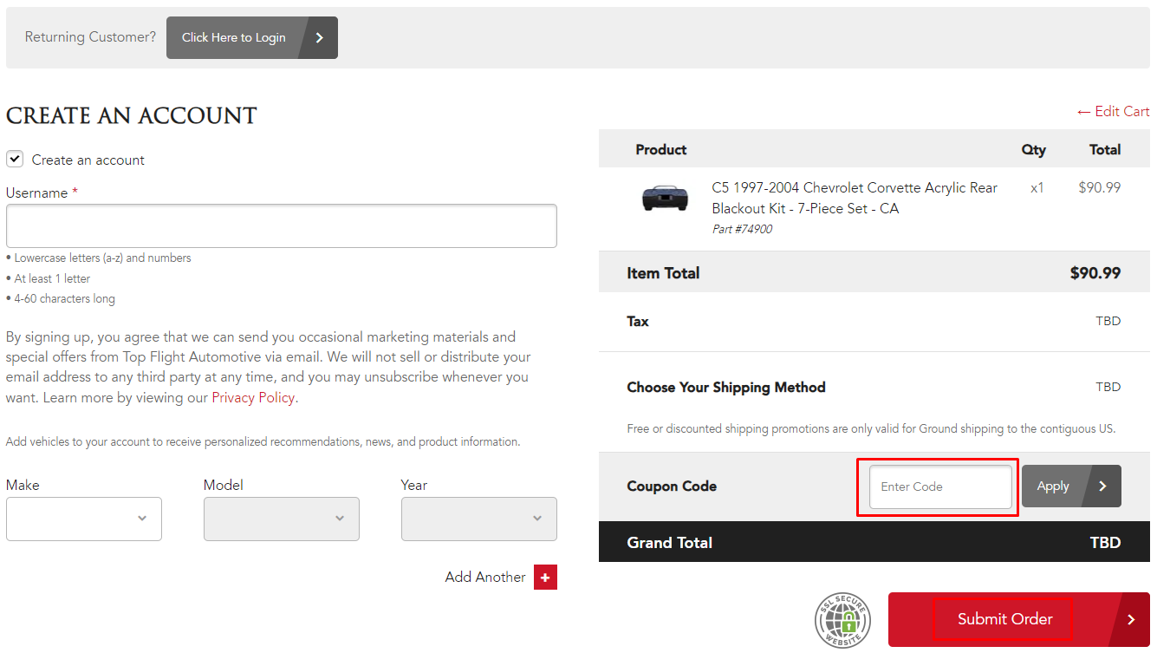Click the red plus icon to add a vehicle

coord(545,578)
